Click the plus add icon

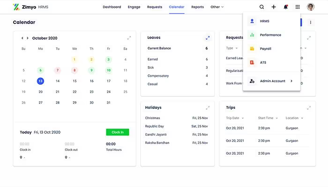point(274,7)
